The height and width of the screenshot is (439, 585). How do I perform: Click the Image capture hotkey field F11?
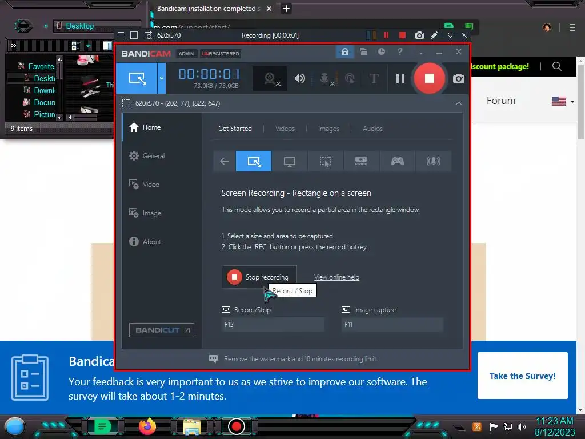(x=392, y=325)
